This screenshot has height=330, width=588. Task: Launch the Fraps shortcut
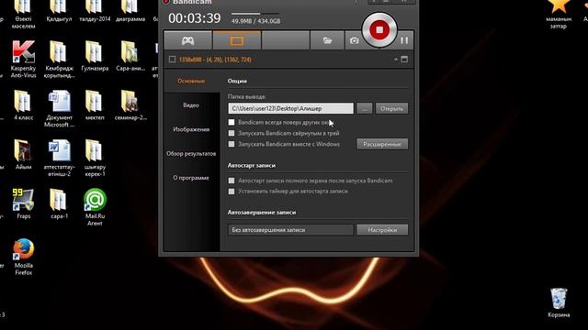tap(23, 203)
